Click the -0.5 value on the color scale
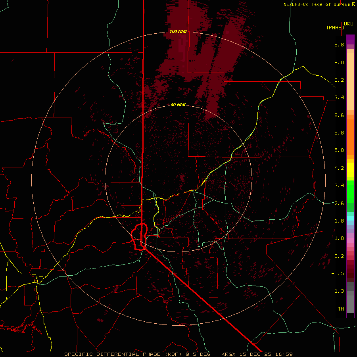Image resolution: width=357 pixels, height=357 pixels. [338, 274]
